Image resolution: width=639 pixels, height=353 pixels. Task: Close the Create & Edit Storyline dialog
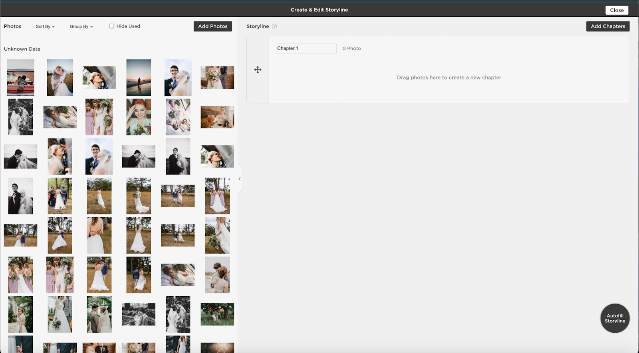tap(617, 10)
